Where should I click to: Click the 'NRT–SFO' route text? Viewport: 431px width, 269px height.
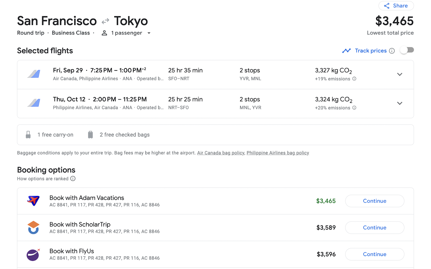click(178, 108)
